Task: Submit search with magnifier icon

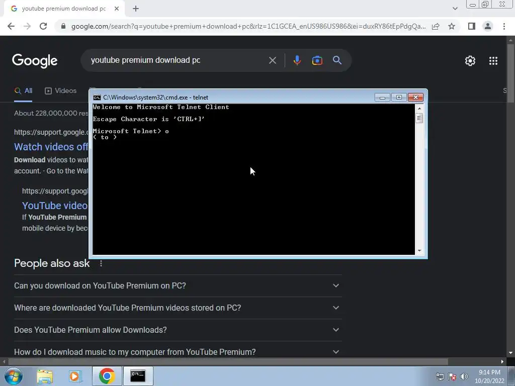Action: click(x=337, y=60)
